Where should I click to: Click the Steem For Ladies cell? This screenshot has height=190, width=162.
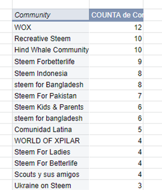(x=51, y=152)
